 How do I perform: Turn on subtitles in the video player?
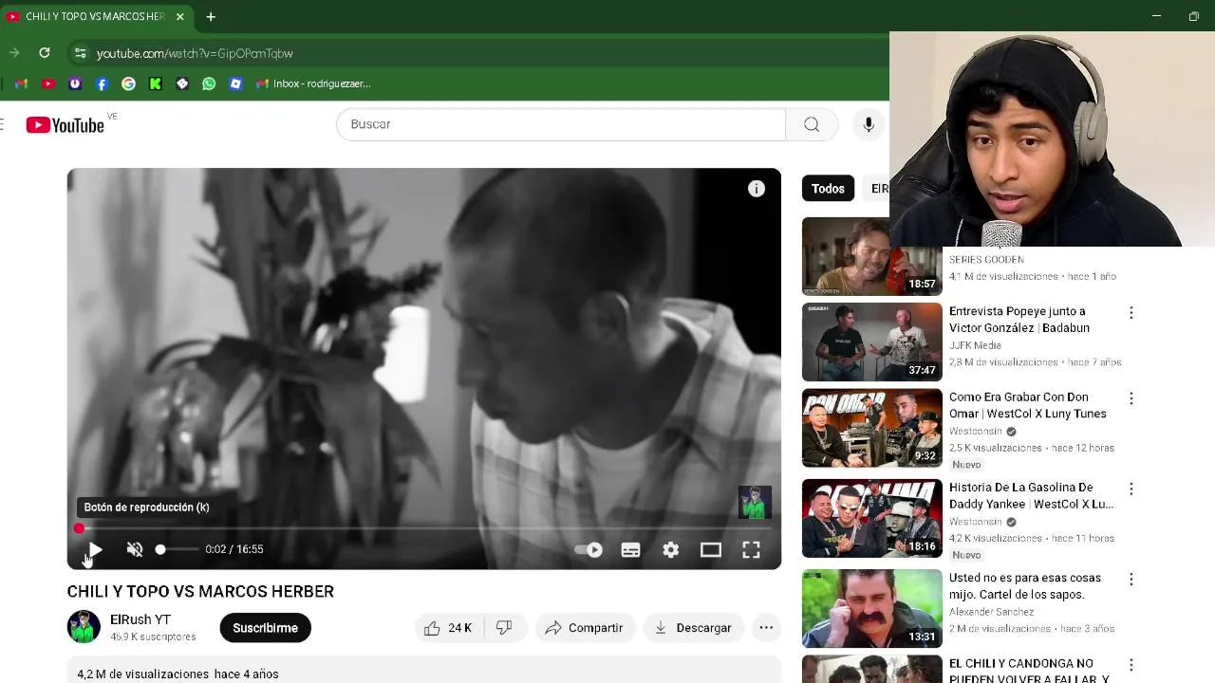click(630, 549)
